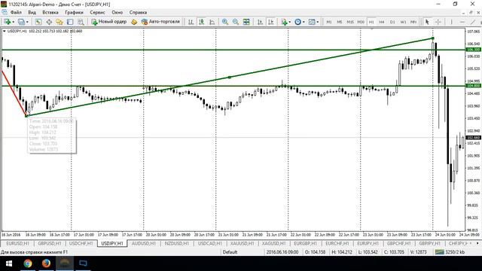The height and width of the screenshot is (271, 482).
Task: Toggle the Terminal panel
Action: point(70,22)
